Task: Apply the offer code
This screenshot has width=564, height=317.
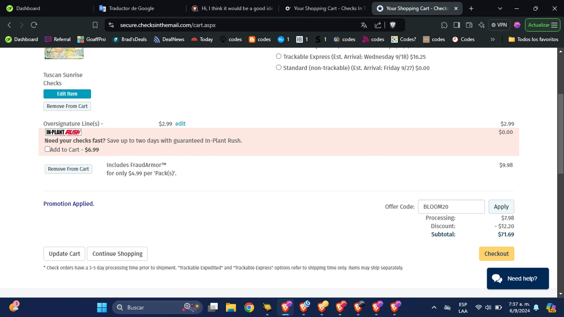Action: coord(501,207)
